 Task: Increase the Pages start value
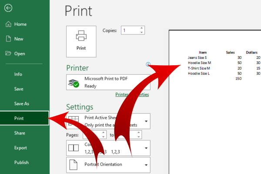(103, 133)
